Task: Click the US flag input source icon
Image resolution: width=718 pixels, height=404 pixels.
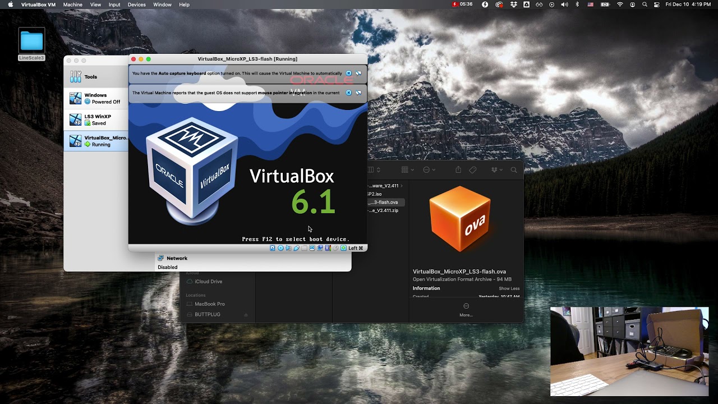Action: pos(591,4)
